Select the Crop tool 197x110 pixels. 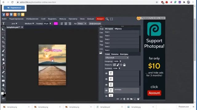[3, 42]
